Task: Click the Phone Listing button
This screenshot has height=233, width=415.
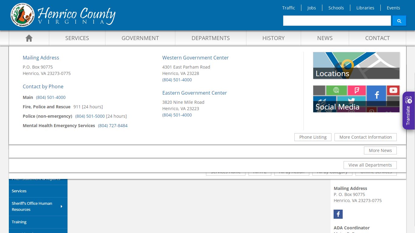Action: coord(313,137)
